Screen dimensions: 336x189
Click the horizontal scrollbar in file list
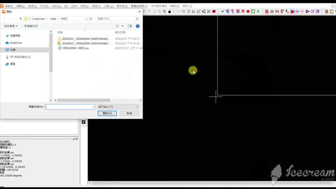83,100
